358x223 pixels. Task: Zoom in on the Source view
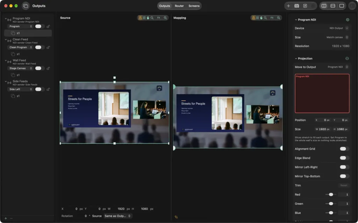click(165, 18)
